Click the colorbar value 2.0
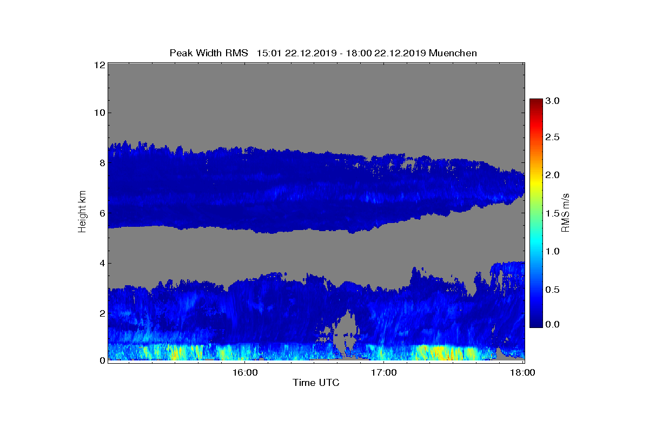Image resolution: width=649 pixels, height=433 pixels. point(552,175)
